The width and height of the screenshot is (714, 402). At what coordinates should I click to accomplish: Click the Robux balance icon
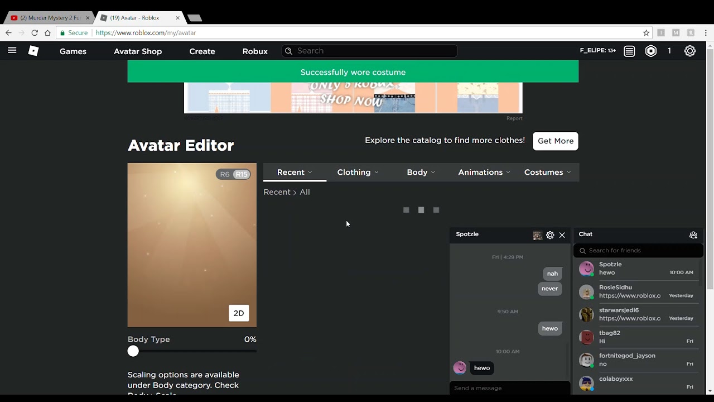tap(651, 51)
